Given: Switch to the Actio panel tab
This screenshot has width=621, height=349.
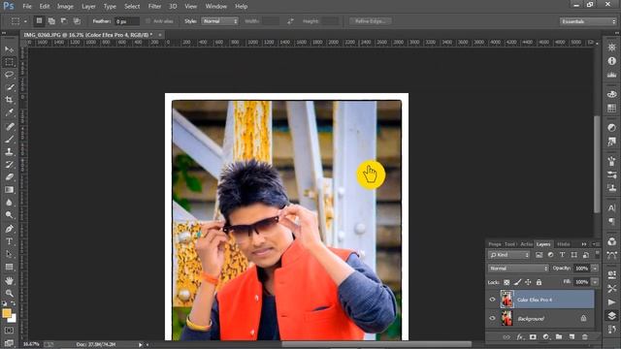Looking at the screenshot, I should click(526, 244).
